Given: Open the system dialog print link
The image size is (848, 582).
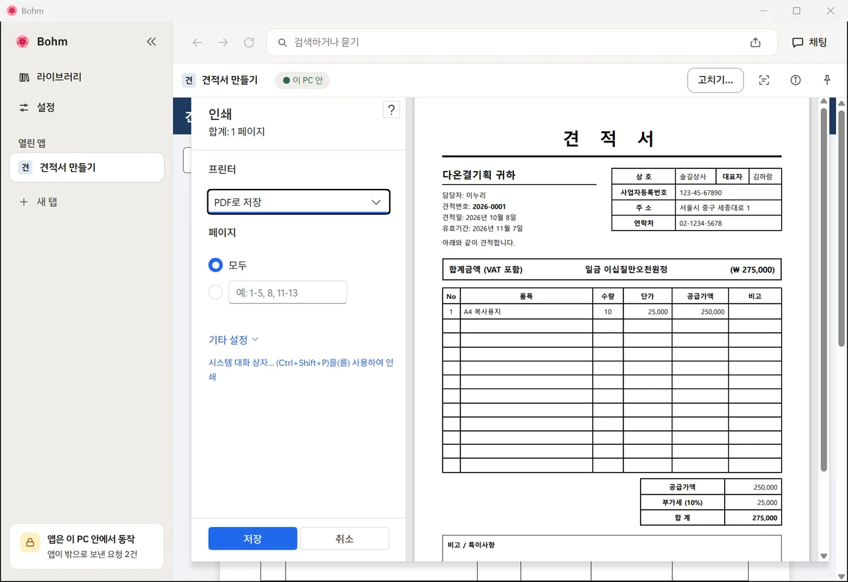Looking at the screenshot, I should point(301,370).
